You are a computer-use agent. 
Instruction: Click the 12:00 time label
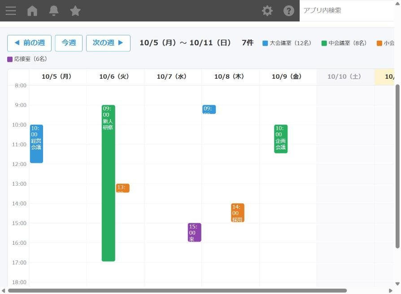click(x=19, y=164)
